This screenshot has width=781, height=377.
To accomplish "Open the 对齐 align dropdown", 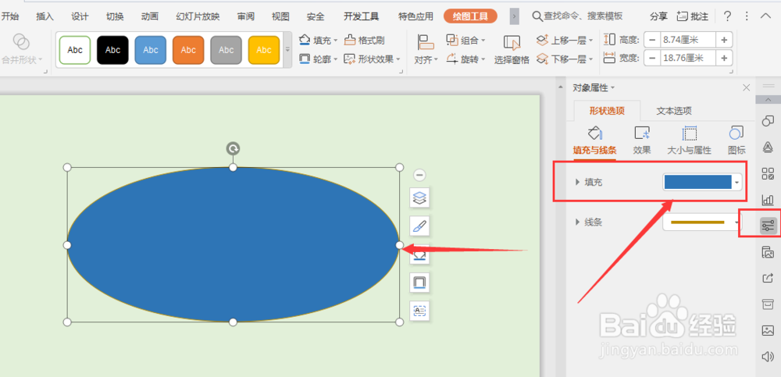I will click(x=426, y=50).
